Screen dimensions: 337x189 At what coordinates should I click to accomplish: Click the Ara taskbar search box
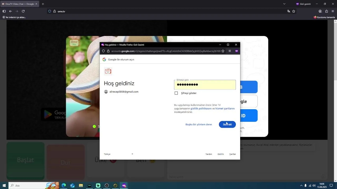(34, 186)
